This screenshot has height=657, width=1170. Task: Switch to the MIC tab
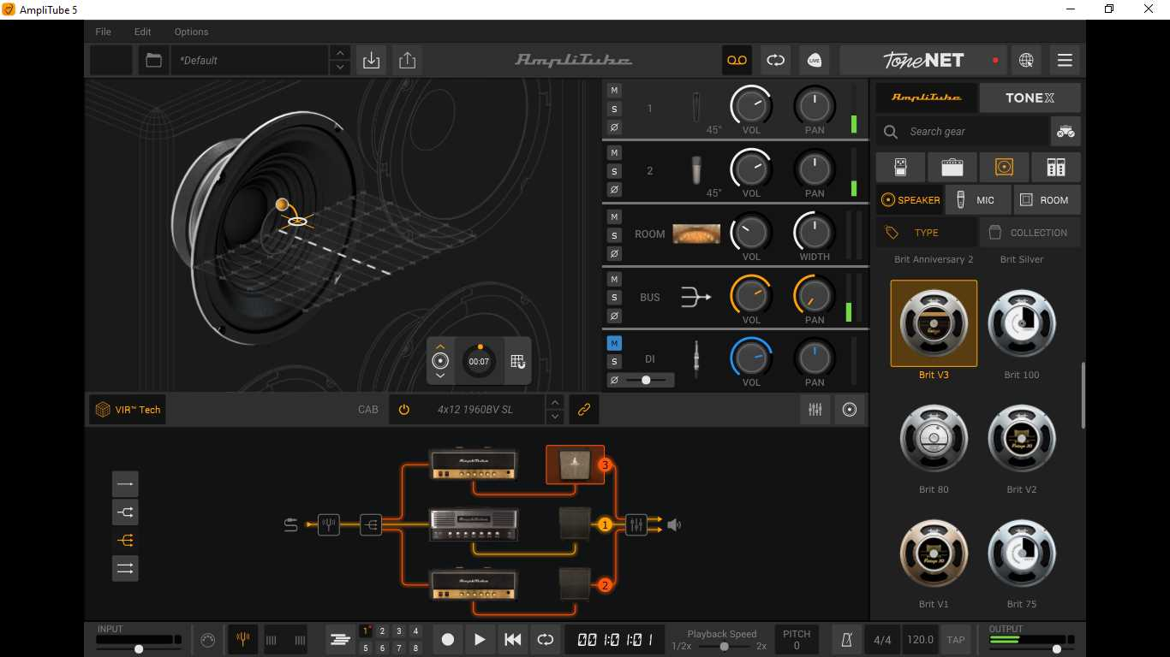pos(978,200)
